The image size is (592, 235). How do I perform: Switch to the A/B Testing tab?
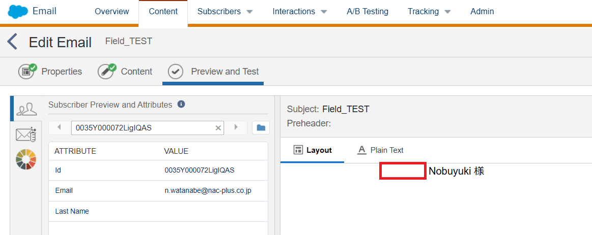pyautogui.click(x=368, y=12)
